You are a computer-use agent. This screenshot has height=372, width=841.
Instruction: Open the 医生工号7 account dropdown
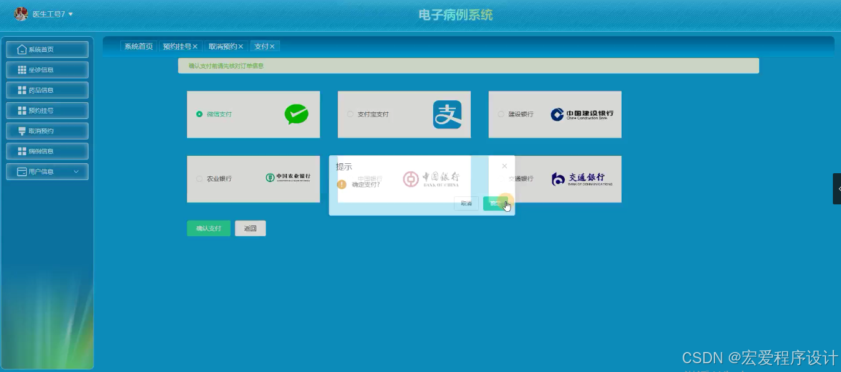[x=52, y=14]
